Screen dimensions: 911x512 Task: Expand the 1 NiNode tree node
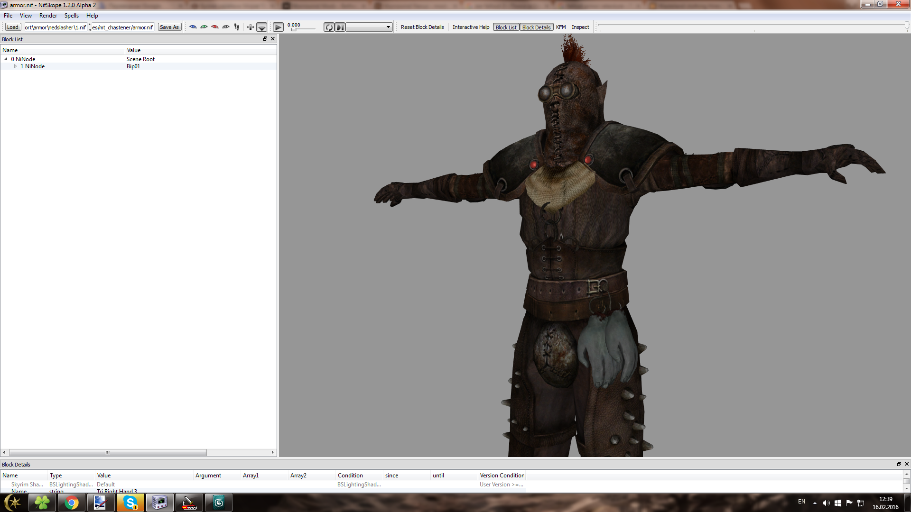(x=15, y=66)
